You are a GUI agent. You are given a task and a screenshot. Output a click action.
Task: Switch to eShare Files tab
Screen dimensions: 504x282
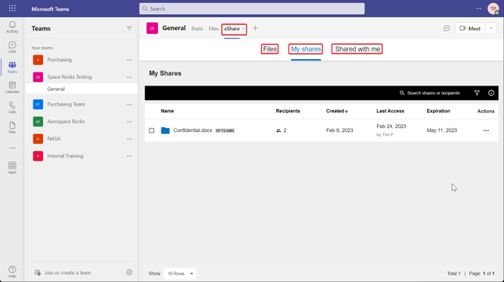(x=270, y=49)
